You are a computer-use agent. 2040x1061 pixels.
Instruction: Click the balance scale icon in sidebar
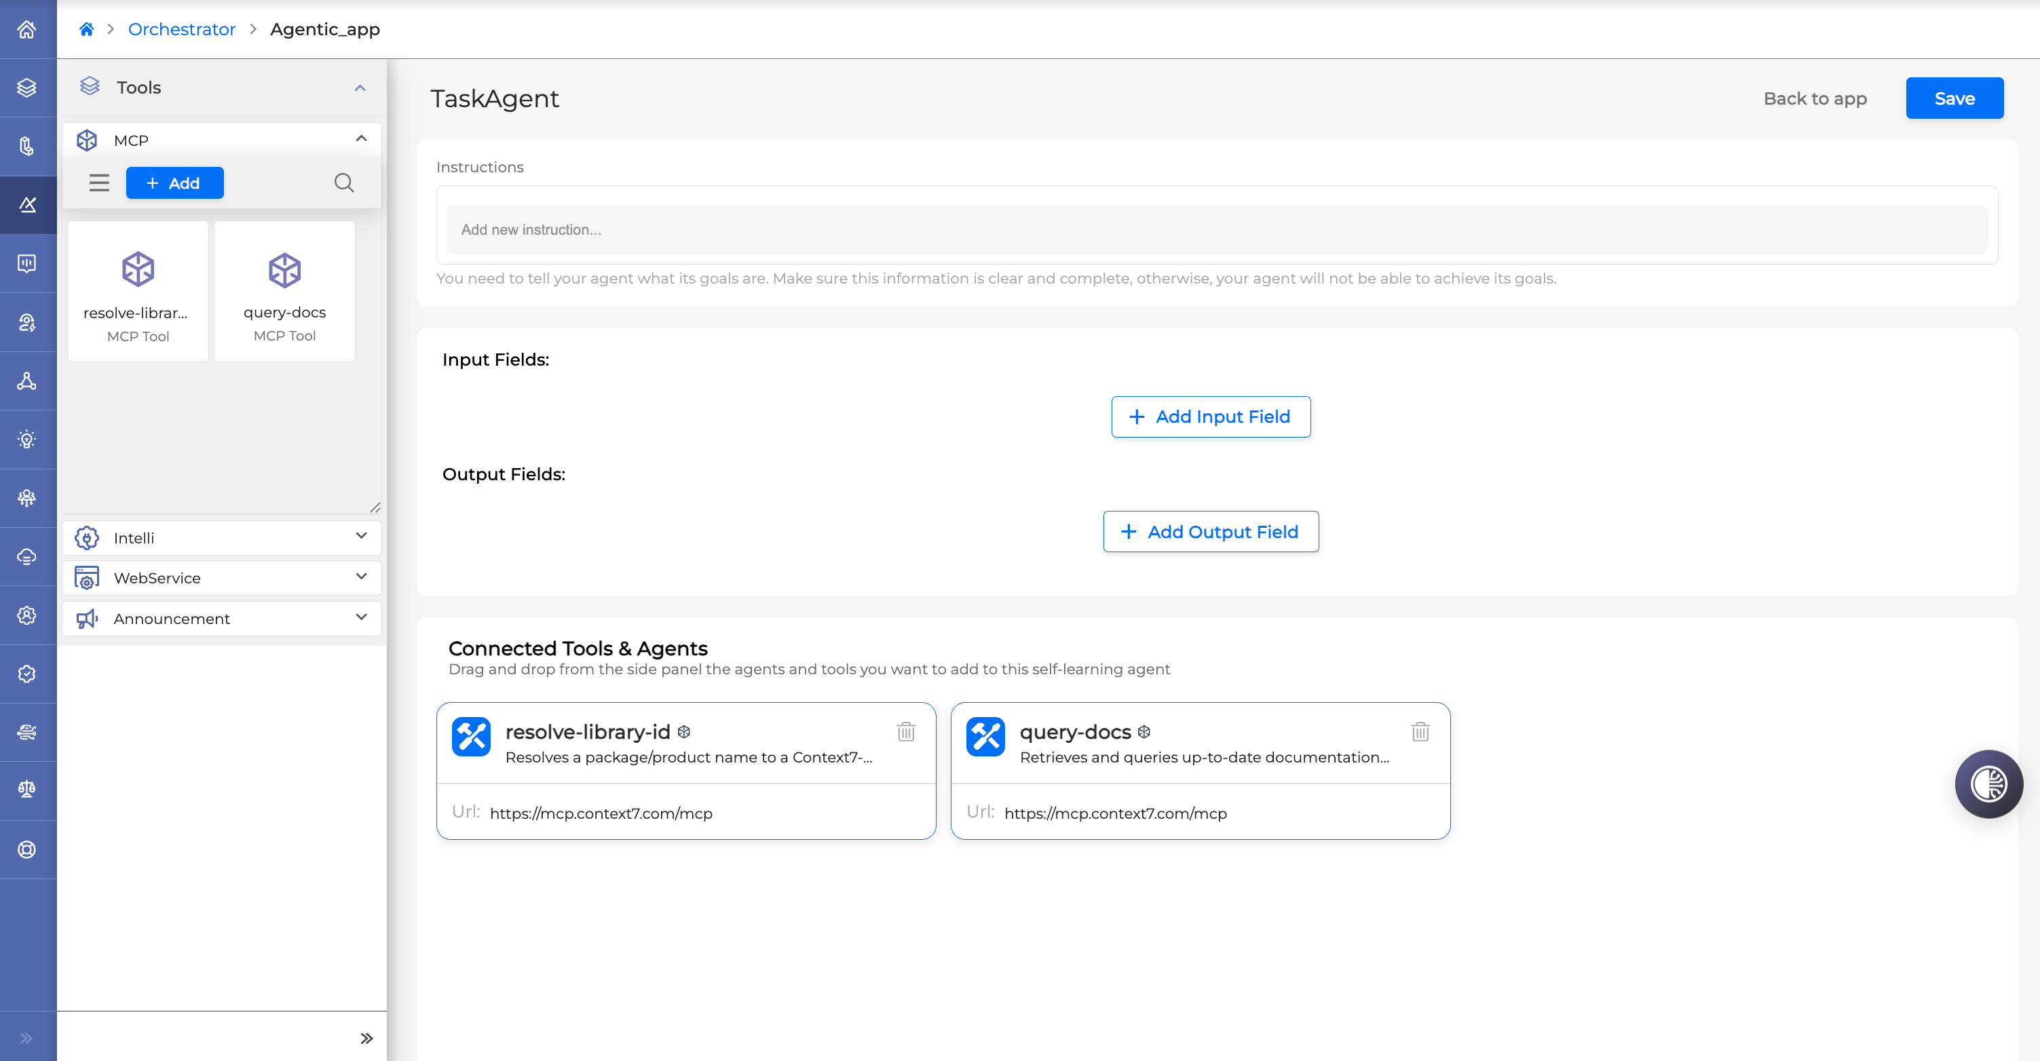coord(27,790)
